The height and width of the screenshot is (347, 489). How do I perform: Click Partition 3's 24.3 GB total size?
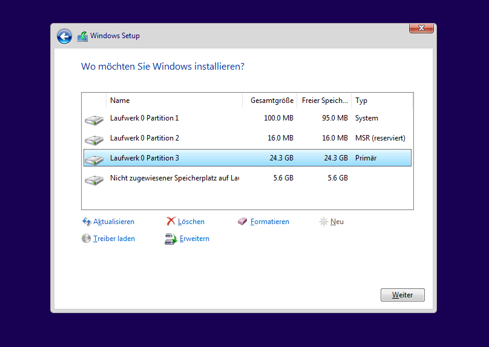[x=281, y=158]
